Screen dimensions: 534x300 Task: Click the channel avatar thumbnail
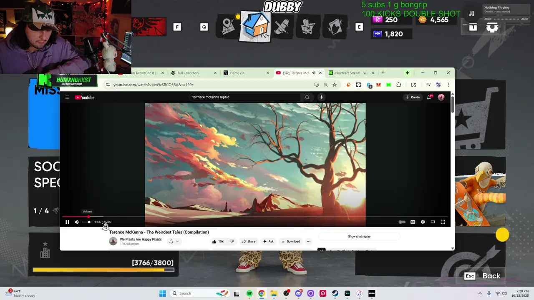coord(113,241)
